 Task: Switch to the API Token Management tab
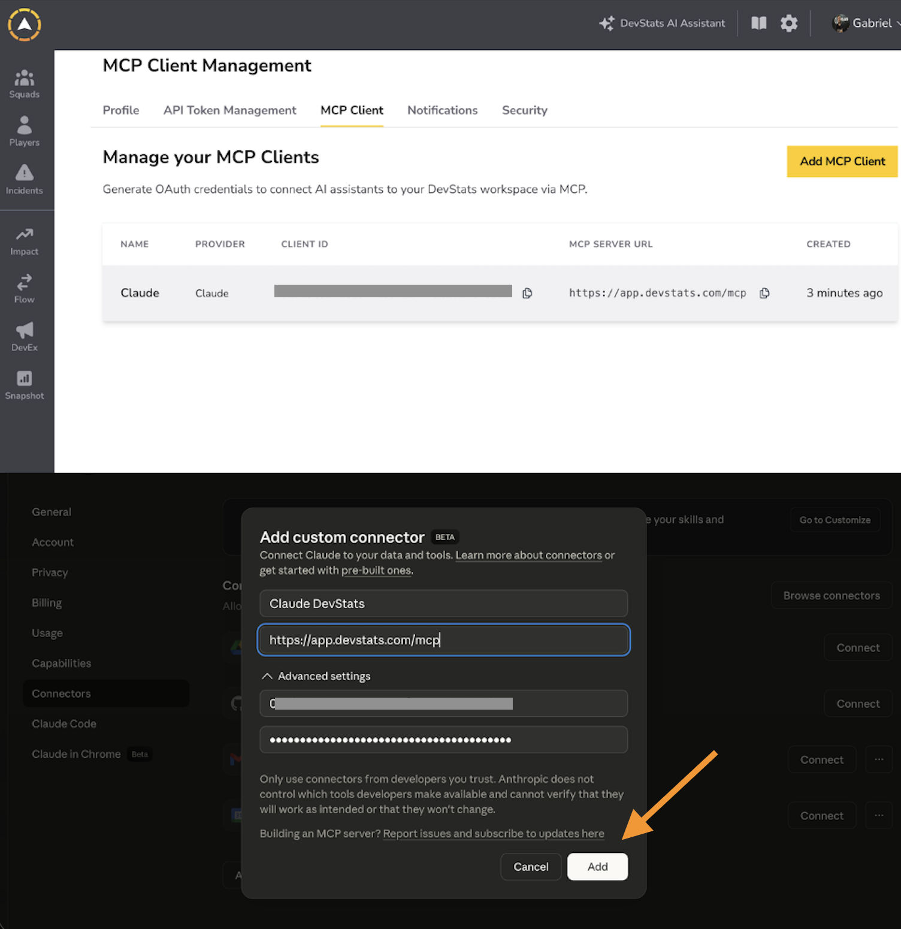pos(230,110)
